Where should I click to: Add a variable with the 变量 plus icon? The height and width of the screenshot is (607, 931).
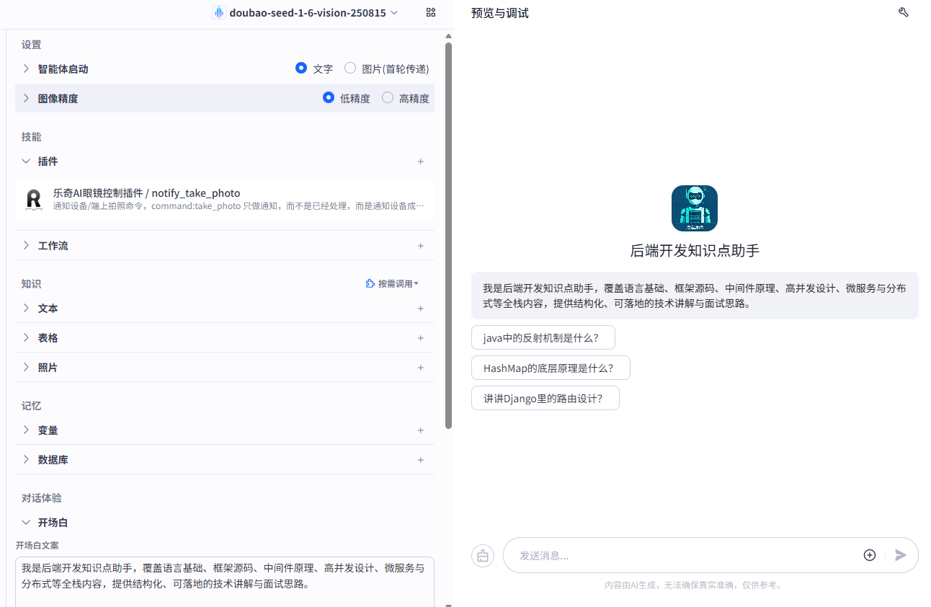421,430
